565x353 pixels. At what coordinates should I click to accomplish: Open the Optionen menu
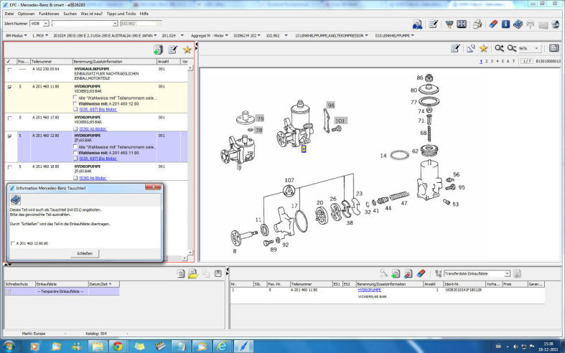click(27, 14)
